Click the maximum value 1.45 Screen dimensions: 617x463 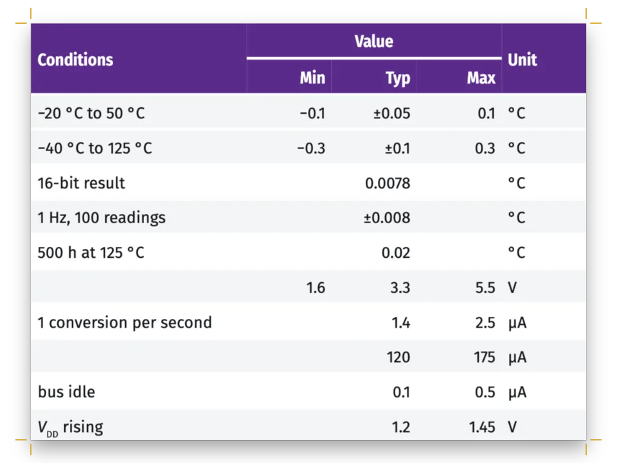click(482, 427)
